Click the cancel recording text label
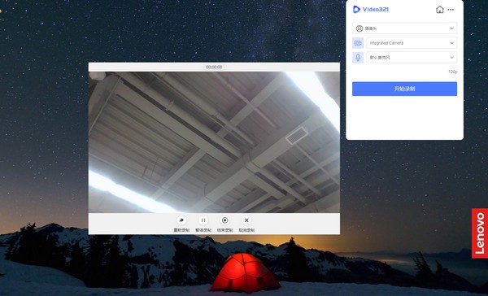 tap(246, 230)
